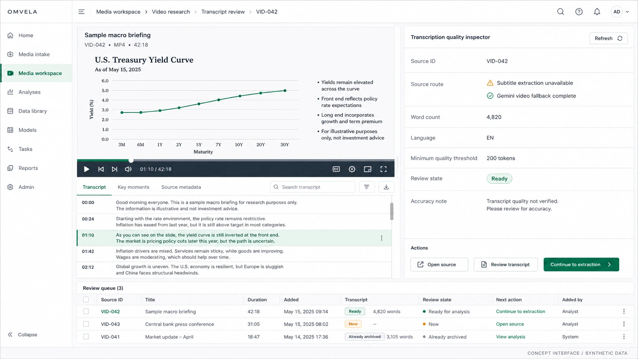Download the transcript

(386, 187)
